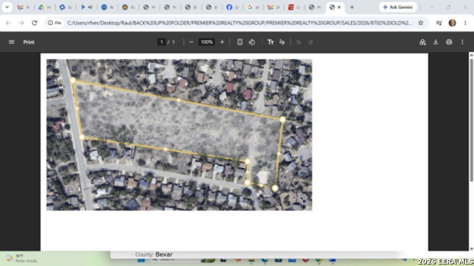
Task: Click the 100% zoom level field
Action: pyautogui.click(x=207, y=42)
